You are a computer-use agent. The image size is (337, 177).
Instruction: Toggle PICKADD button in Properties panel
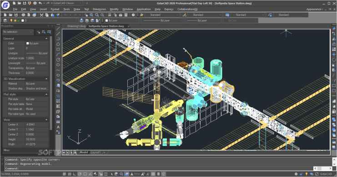39,32
